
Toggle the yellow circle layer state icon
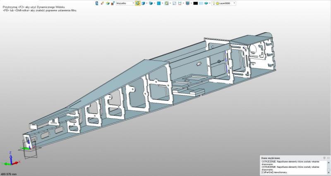217,3
